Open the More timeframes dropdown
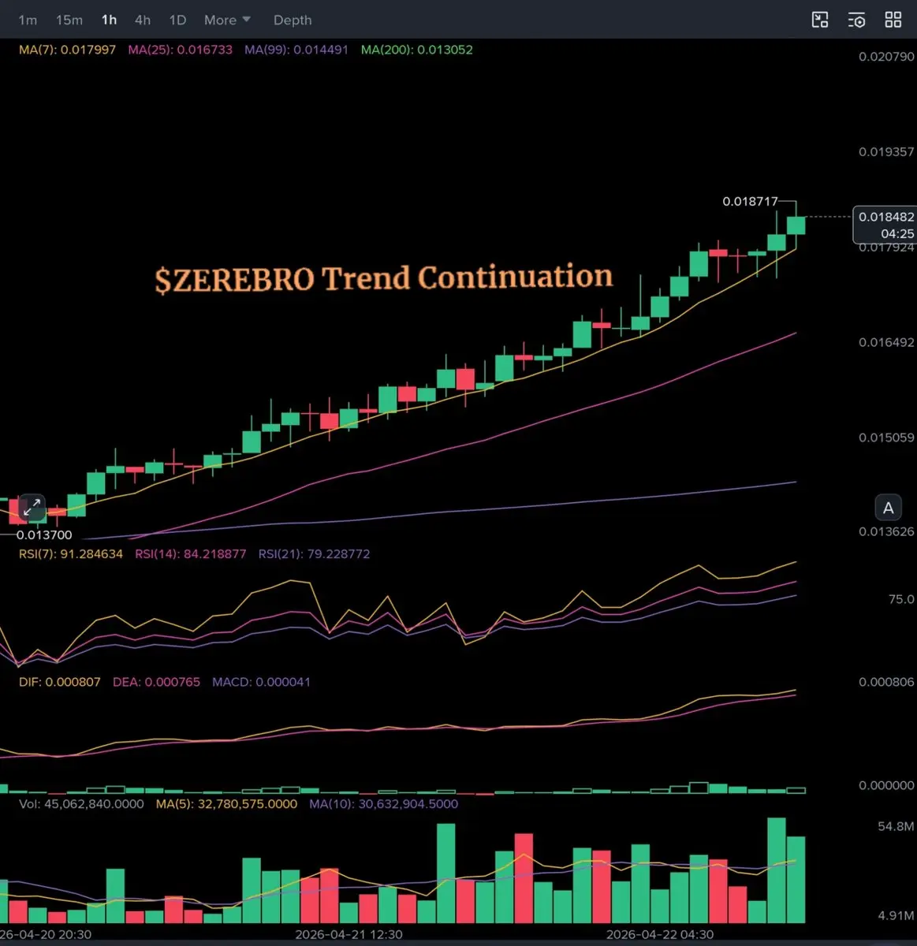Screen dimensions: 917x946 coord(227,20)
